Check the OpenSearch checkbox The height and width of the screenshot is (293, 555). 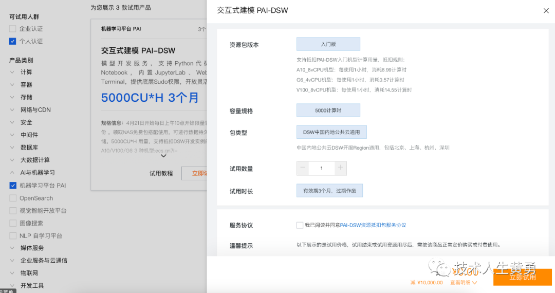pyautogui.click(x=13, y=198)
